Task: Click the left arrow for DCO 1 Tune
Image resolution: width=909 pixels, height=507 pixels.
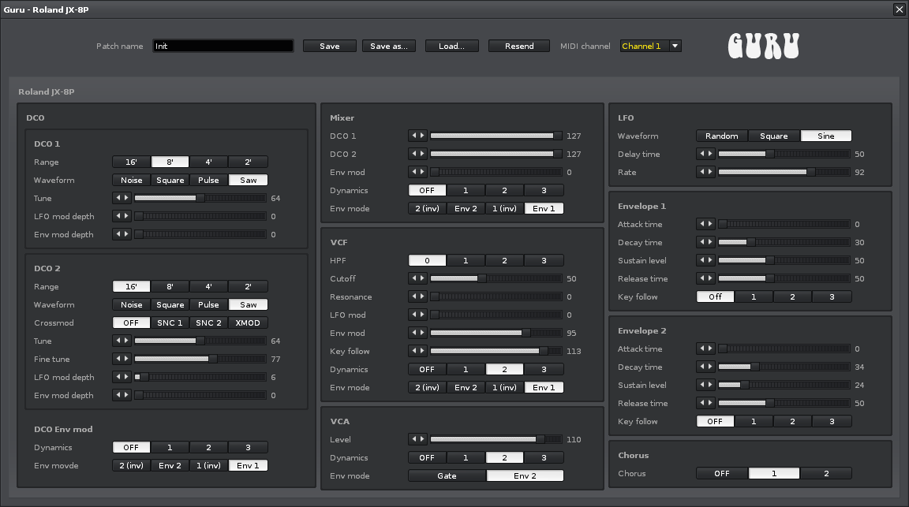Action: point(118,198)
